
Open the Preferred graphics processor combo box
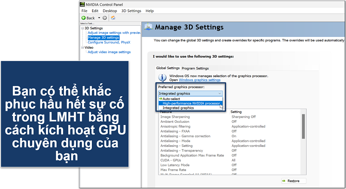pyautogui.click(x=190, y=93)
